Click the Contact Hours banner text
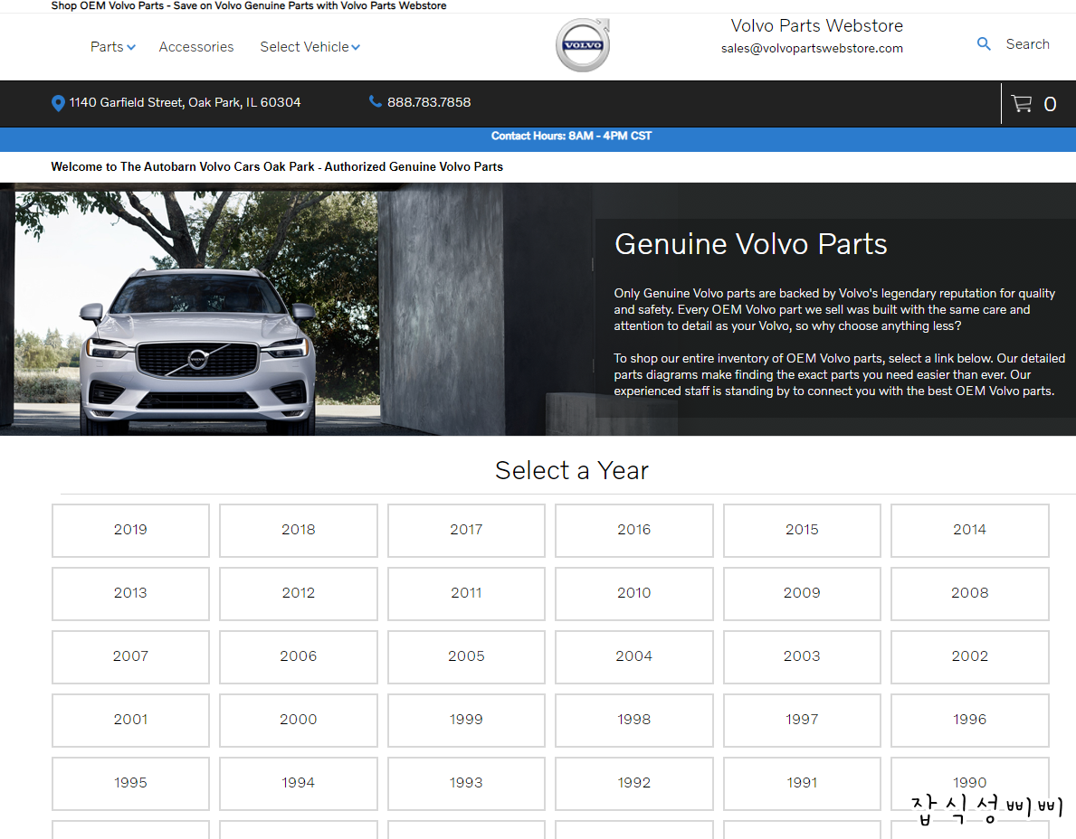Viewport: 1076px width, 839px height. pyautogui.click(x=572, y=136)
